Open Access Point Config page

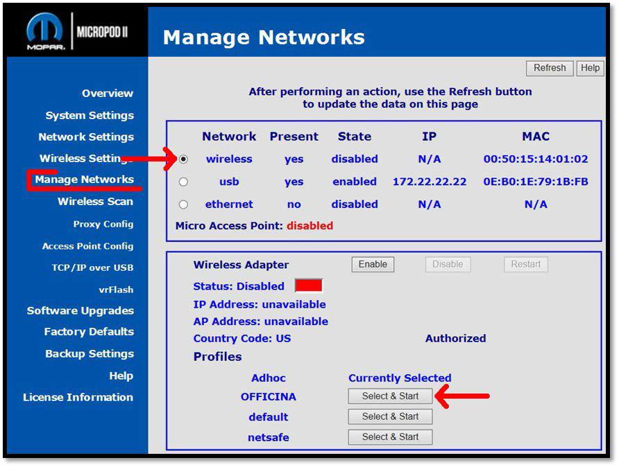click(87, 246)
